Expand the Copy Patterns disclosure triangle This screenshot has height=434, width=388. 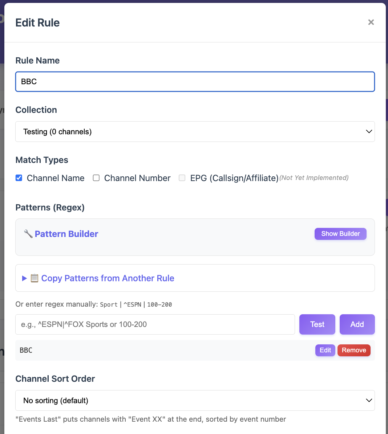(x=24, y=278)
